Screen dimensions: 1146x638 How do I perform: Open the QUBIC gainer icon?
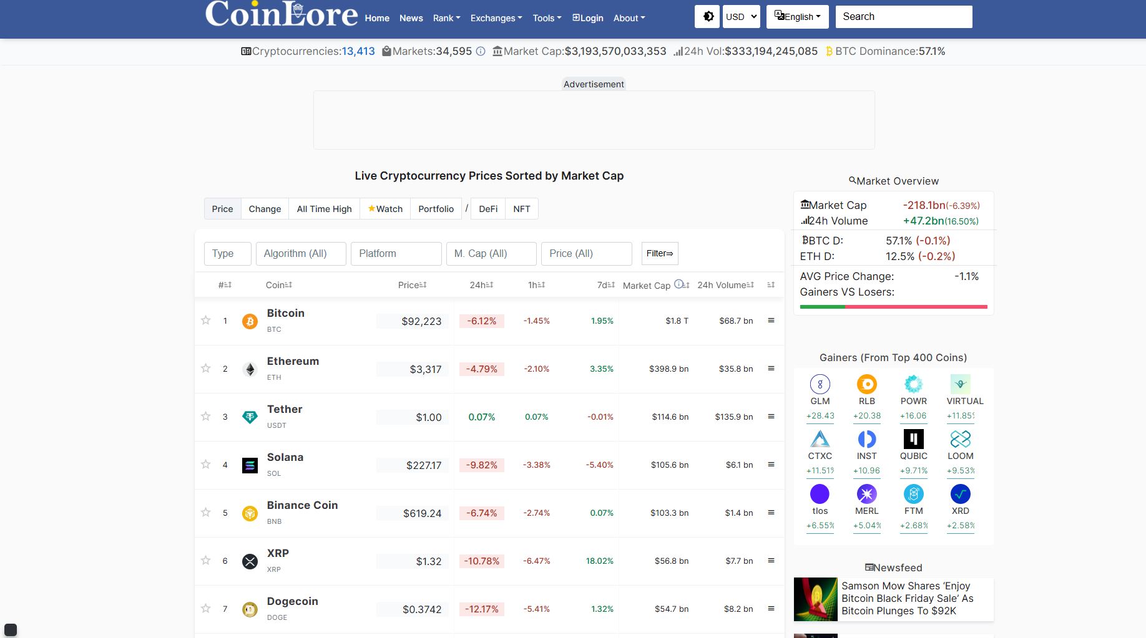913,438
